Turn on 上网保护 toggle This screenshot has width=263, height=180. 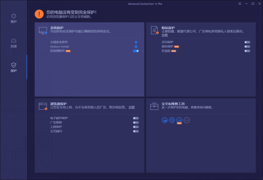click(136, 127)
